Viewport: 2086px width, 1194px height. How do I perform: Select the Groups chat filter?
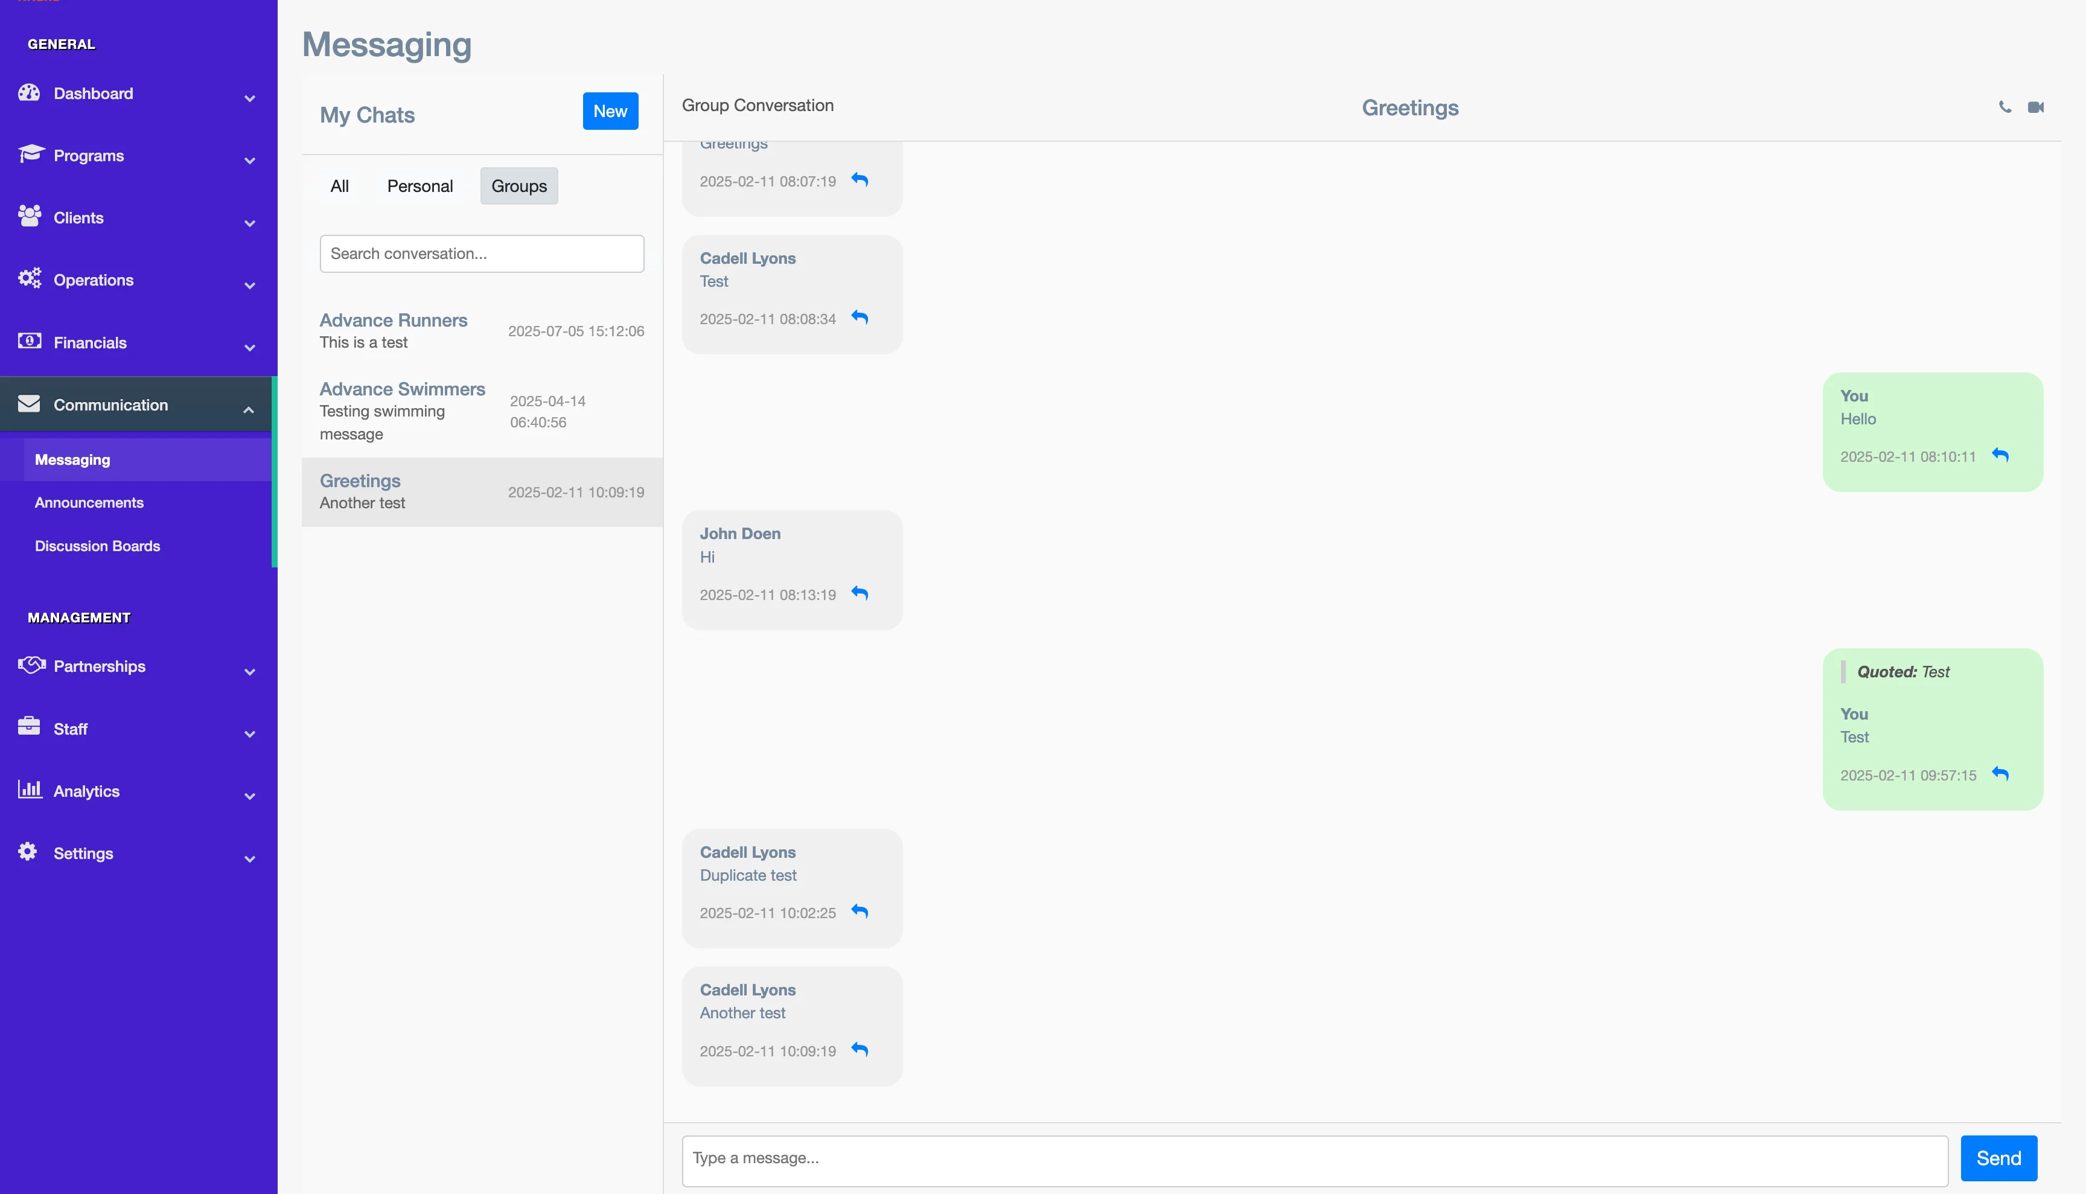point(518,186)
